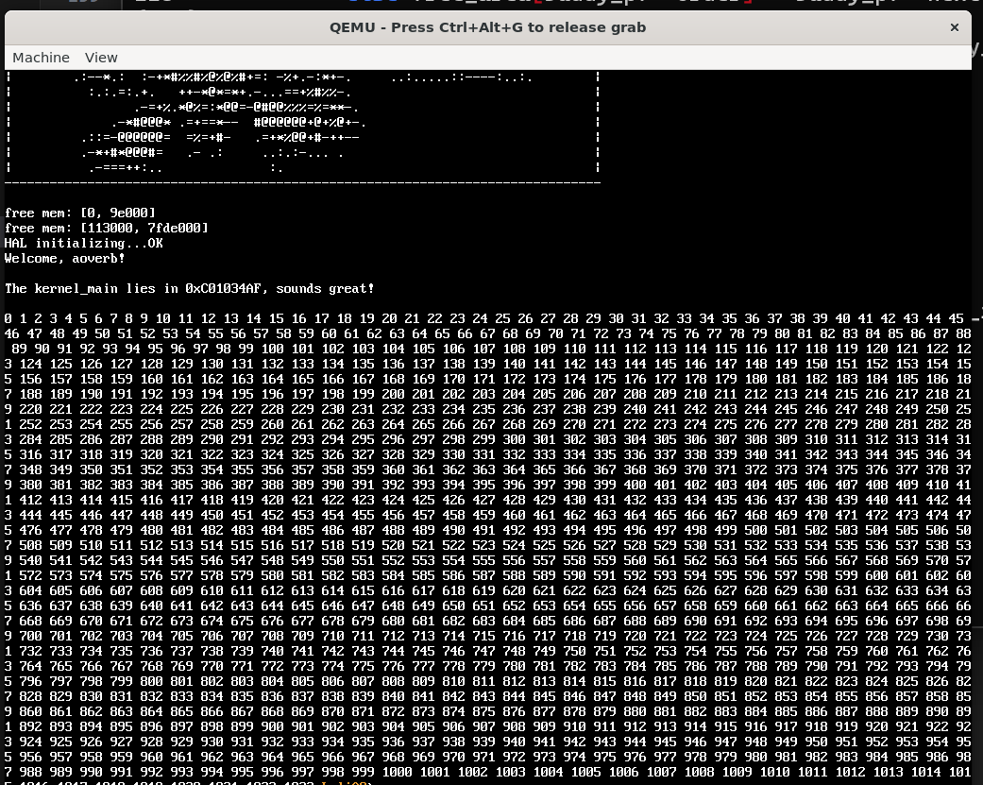Click the "Welcome, aoverb!" message

pyautogui.click(x=64, y=258)
